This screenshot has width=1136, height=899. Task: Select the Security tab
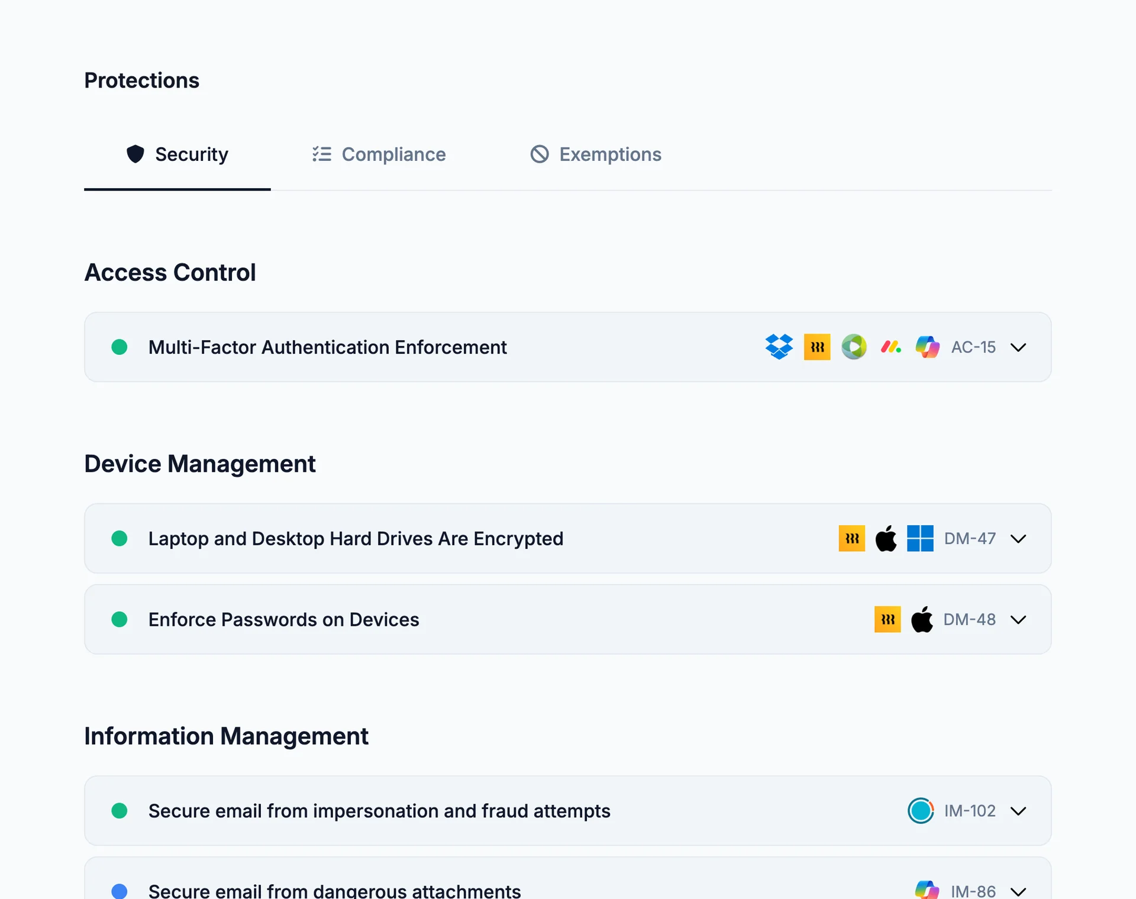coord(177,154)
